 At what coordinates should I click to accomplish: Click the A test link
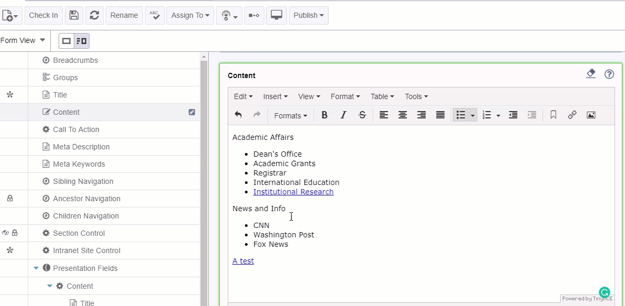[243, 261]
